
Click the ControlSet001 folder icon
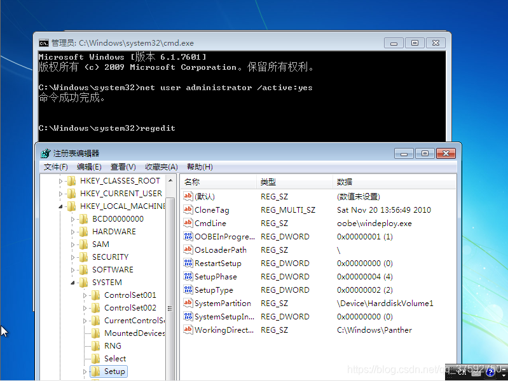95,295
